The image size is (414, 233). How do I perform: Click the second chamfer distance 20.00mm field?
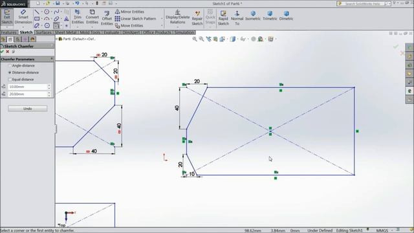pos(27,94)
